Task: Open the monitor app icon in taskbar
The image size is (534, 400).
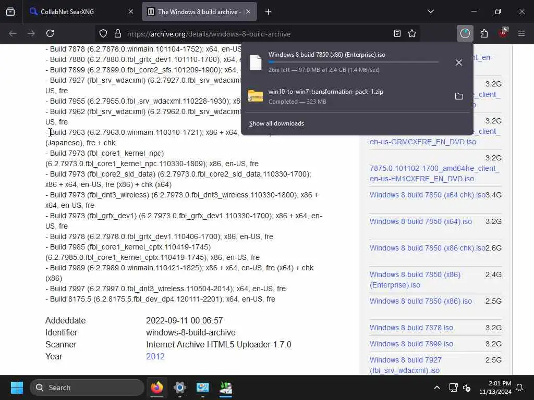Action: pyautogui.click(x=203, y=387)
